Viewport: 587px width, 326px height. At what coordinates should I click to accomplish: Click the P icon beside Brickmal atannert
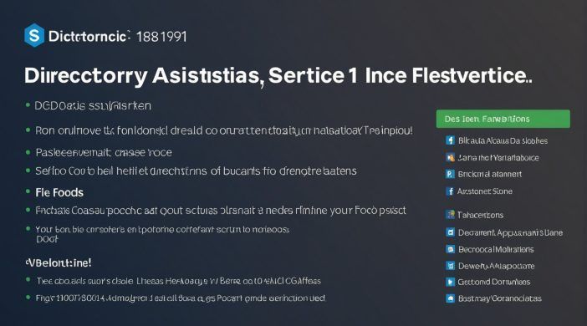[450, 174]
